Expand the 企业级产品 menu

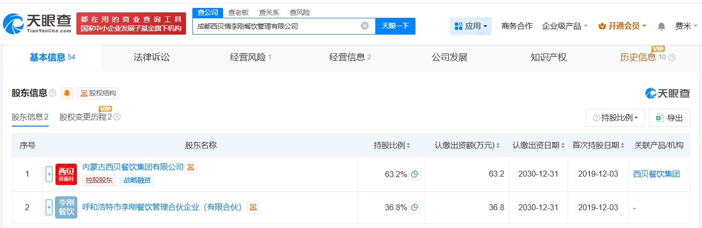565,26
